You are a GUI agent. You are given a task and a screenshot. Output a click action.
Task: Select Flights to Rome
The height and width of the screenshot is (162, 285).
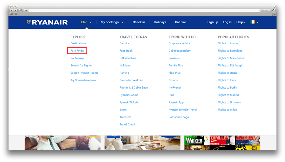(227, 73)
